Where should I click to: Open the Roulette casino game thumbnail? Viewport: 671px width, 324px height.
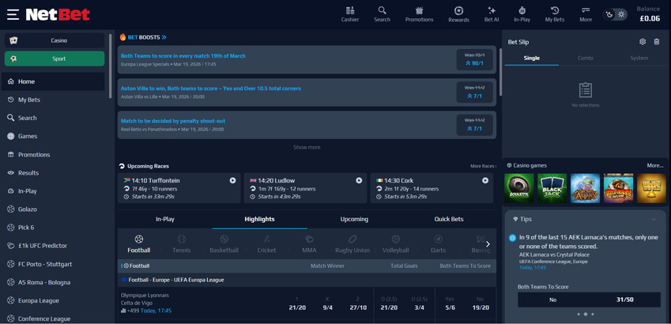[x=519, y=188]
